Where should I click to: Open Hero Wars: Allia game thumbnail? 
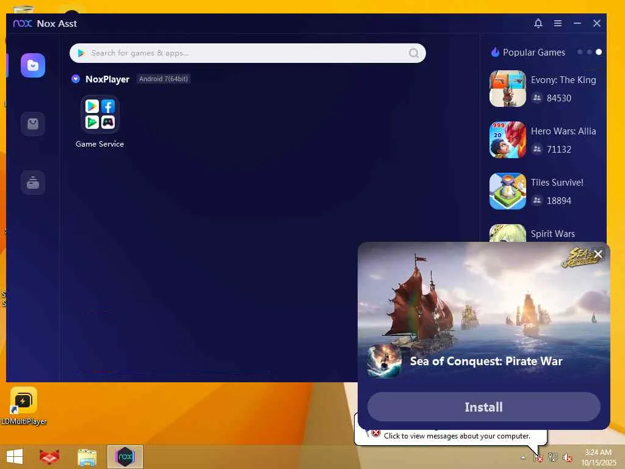tap(507, 140)
